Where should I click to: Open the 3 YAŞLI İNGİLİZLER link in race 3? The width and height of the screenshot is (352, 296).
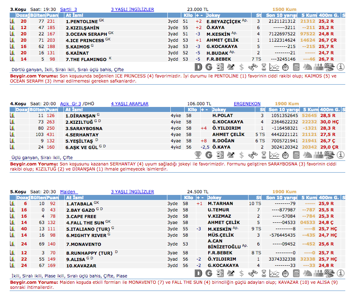click(132, 9)
